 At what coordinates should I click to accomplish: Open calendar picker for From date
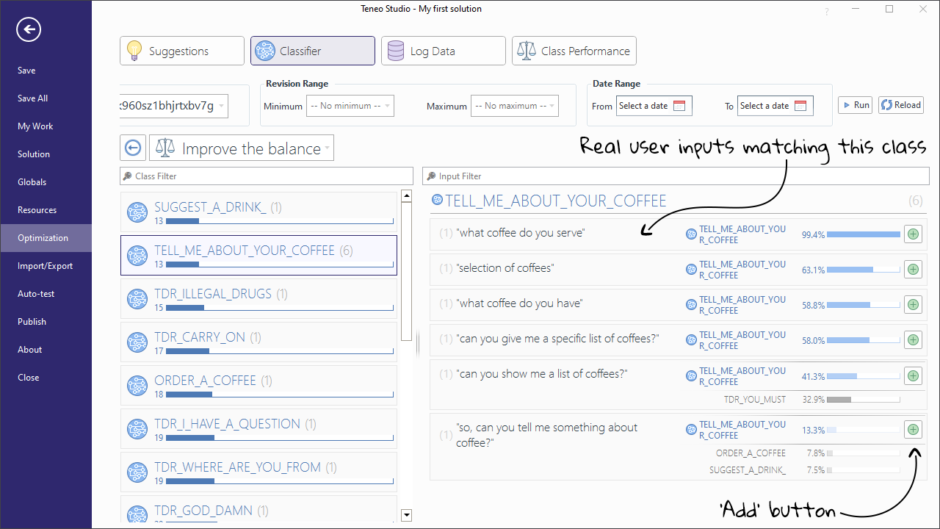679,106
